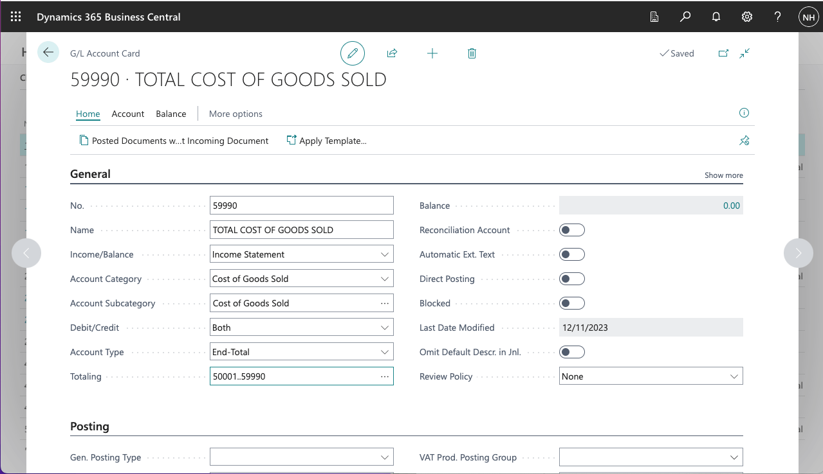Image resolution: width=823 pixels, height=474 pixels.
Task: Open the app launcher waffle icon
Action: pyautogui.click(x=16, y=17)
